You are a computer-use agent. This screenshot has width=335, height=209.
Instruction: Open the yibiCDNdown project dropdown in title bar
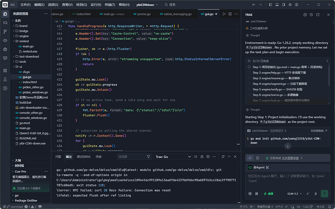(147, 5)
